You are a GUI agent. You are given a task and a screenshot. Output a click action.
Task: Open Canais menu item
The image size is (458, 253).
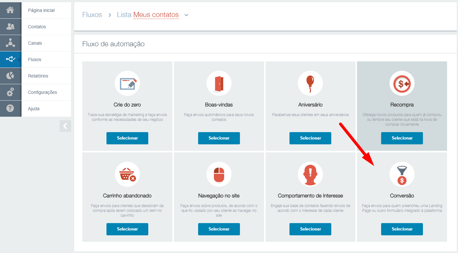[x=46, y=43]
